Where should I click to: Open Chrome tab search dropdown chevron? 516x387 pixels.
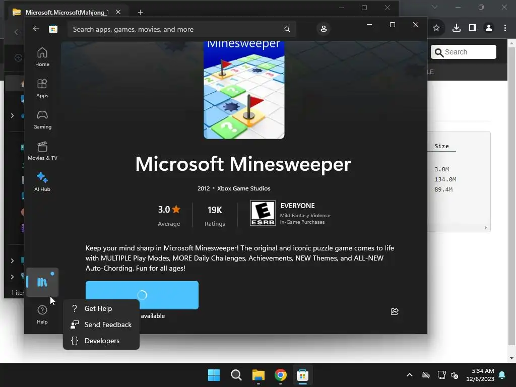(x=435, y=7)
